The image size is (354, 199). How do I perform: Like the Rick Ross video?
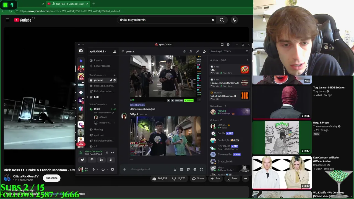160,179
